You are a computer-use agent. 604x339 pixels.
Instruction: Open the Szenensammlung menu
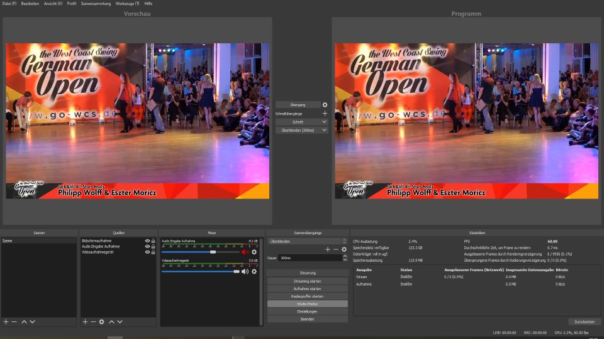96,3
